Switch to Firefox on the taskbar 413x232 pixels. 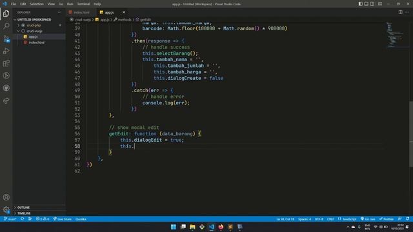tap(221, 227)
